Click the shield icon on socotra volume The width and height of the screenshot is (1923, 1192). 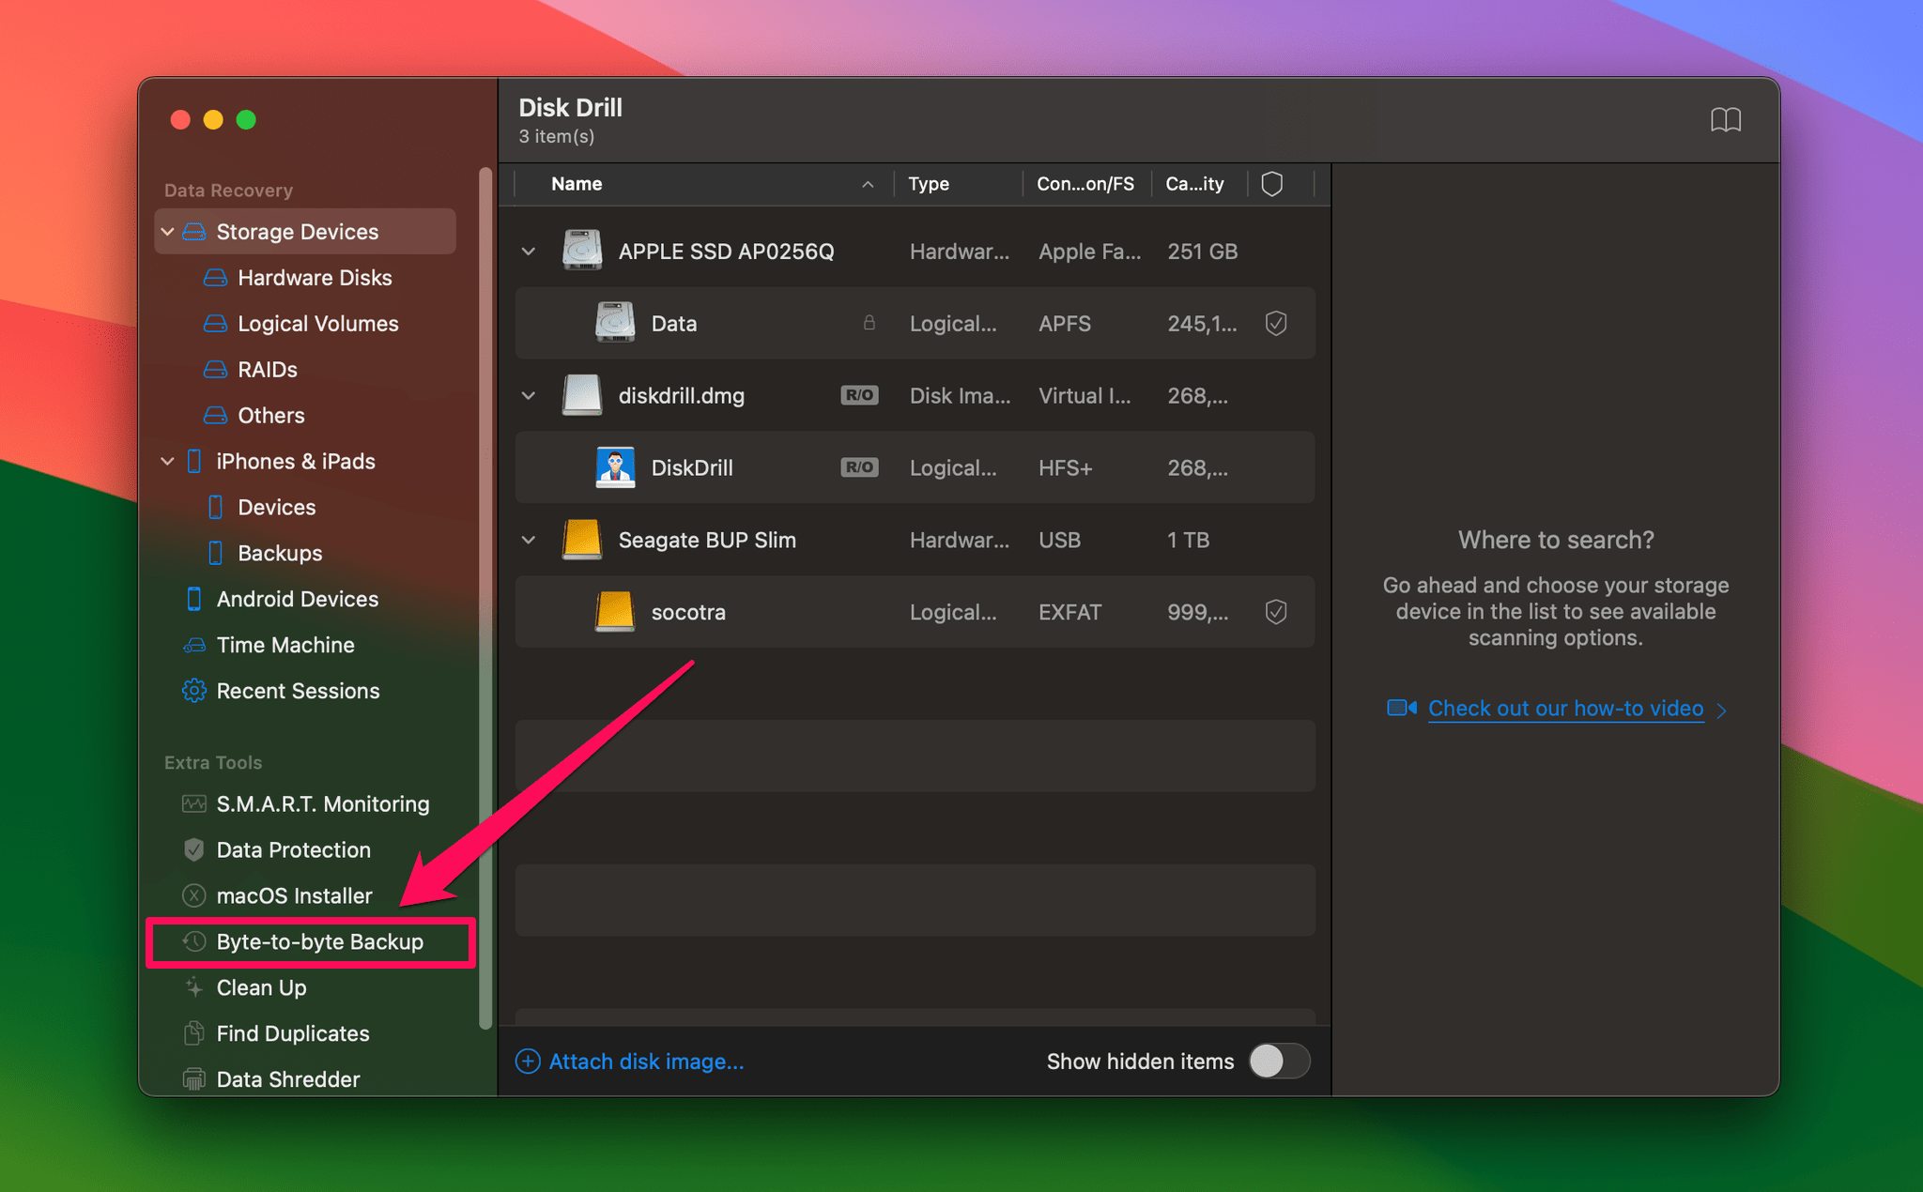(x=1275, y=612)
